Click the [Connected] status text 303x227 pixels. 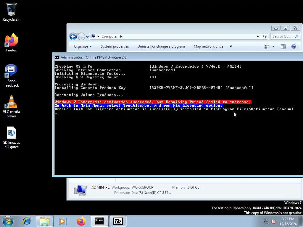tap(162, 70)
